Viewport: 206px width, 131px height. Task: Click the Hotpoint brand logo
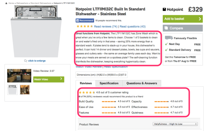[173, 10]
